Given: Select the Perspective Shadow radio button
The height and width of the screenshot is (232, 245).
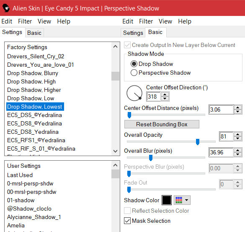Looking at the screenshot, I should [134, 73].
